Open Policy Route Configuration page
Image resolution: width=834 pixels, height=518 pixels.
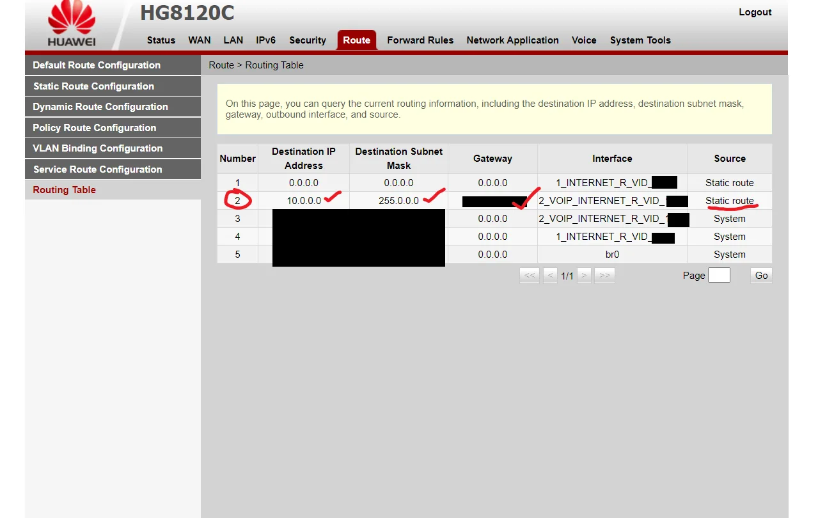pos(94,128)
